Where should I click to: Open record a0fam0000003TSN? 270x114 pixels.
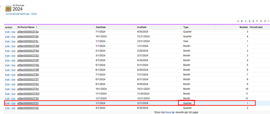[28, 51]
